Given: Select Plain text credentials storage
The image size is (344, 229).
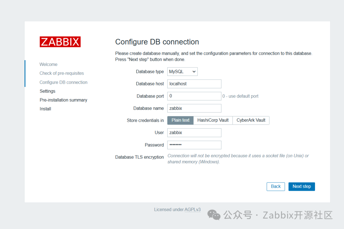Looking at the screenshot, I should click(x=180, y=120).
